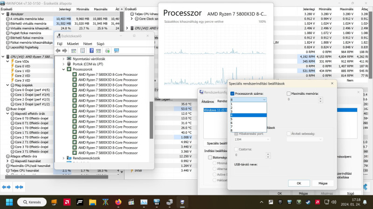Viewport: 373px width, 209px height.
Task: Open the notification bell icon
Action: coord(365,202)
